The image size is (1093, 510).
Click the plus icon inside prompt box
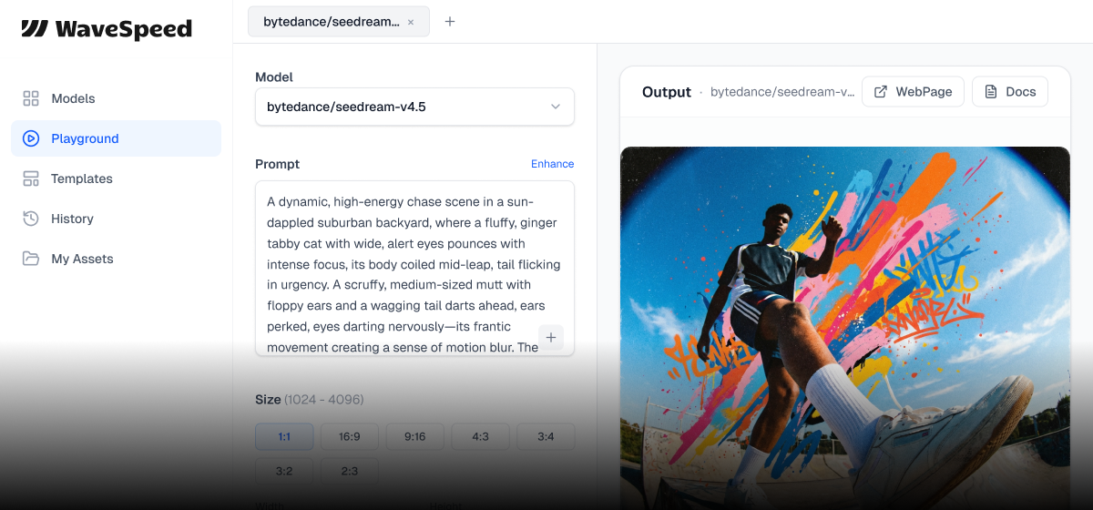pyautogui.click(x=551, y=337)
